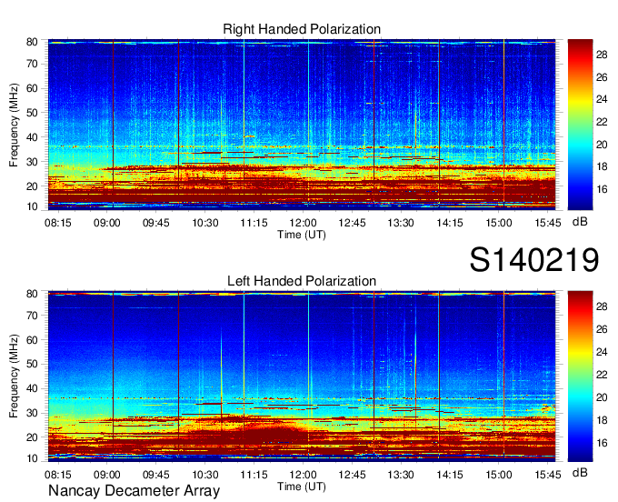Click the 15:00 tick on the bottom time axis
The width and height of the screenshot is (618, 502).
pyautogui.click(x=499, y=475)
